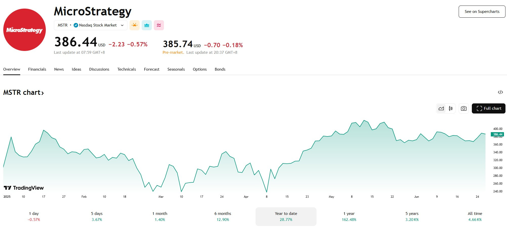Click the TradingView logo on chart
The image size is (507, 229).
(x=24, y=188)
